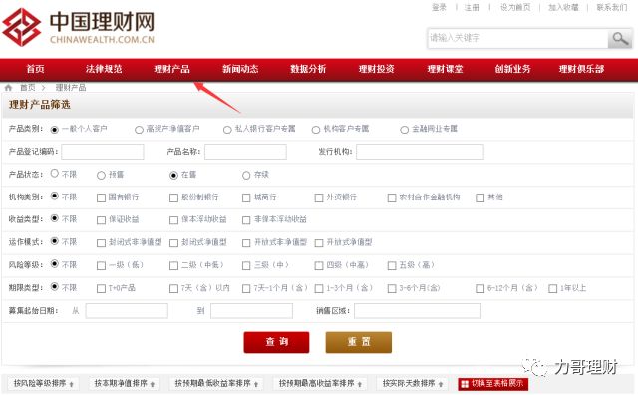The height and width of the screenshot is (395, 638).
Task: Select 存续 product status radio
Action: [246, 176]
